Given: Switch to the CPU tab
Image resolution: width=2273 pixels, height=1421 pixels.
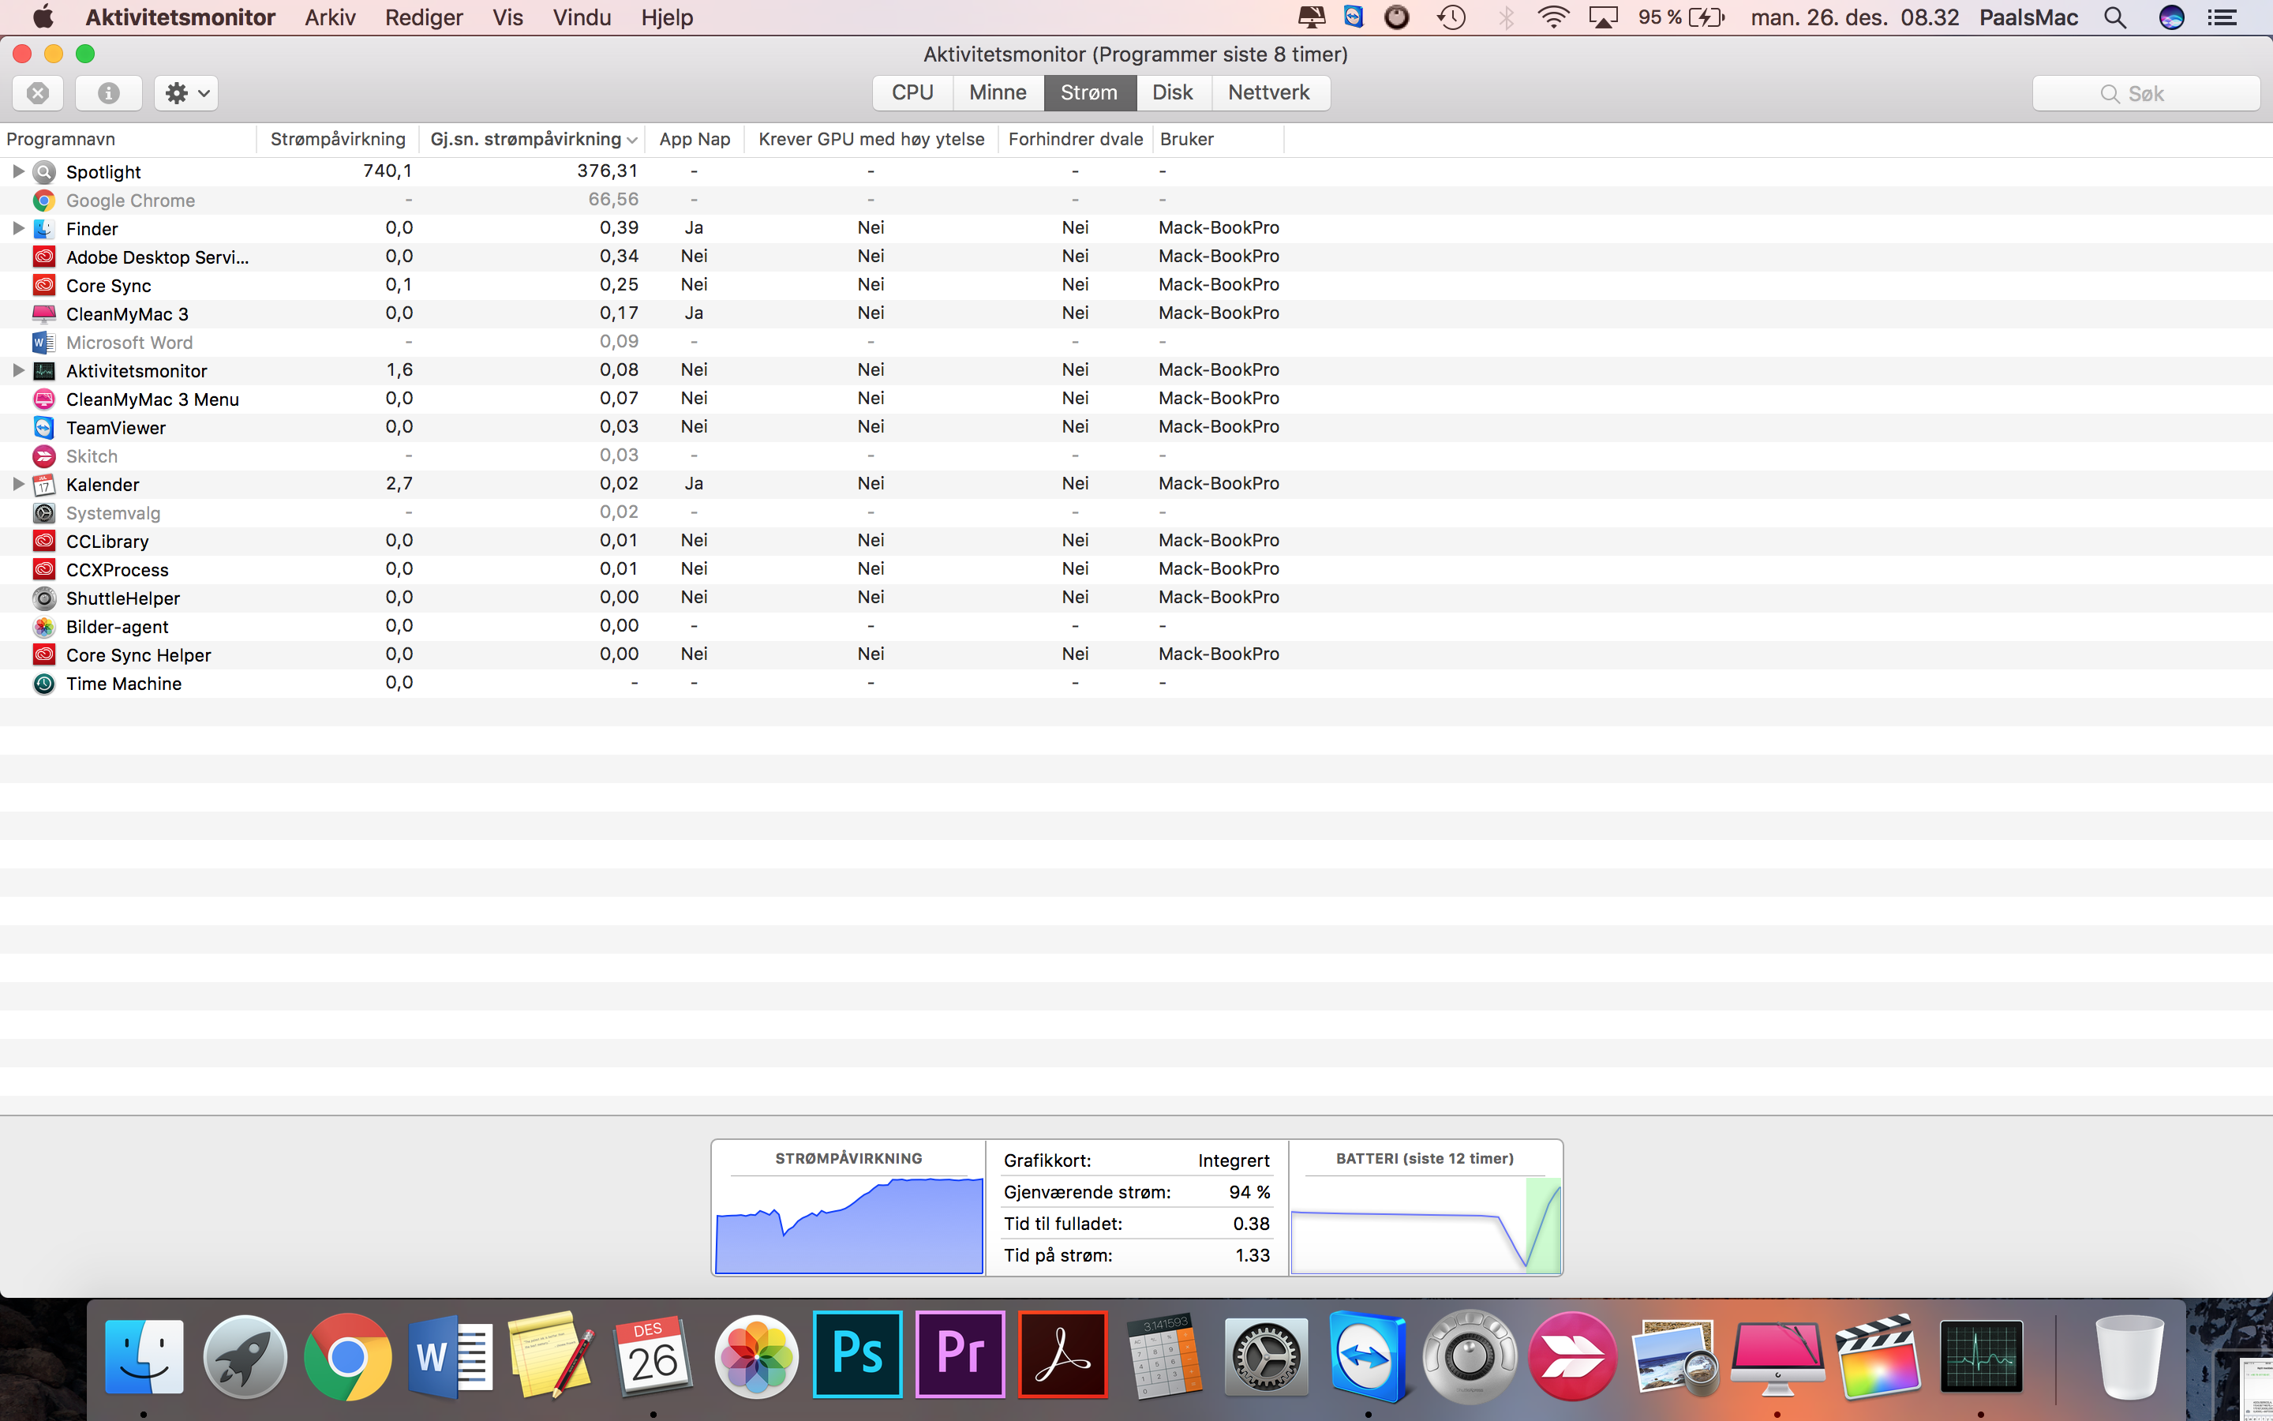Looking at the screenshot, I should (x=912, y=92).
